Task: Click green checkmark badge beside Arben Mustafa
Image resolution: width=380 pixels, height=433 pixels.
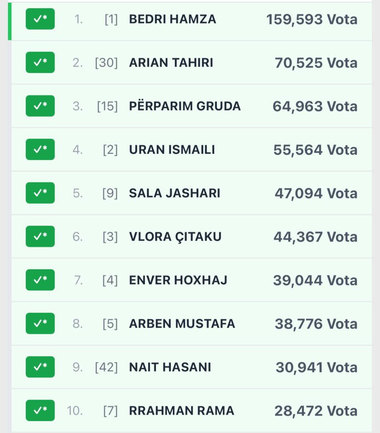Action: point(40,323)
